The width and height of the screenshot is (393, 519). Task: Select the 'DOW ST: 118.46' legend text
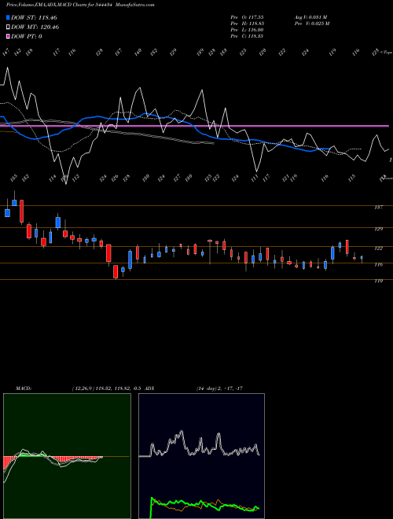35,17
